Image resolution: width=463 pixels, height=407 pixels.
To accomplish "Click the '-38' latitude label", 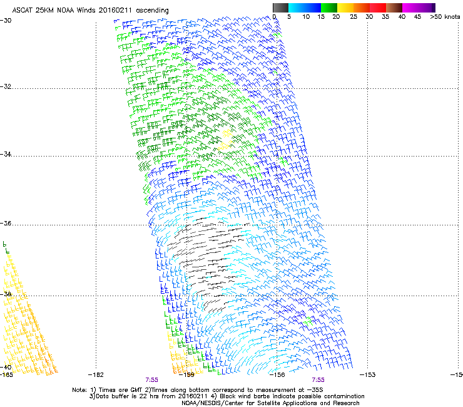I will pos(6,294).
